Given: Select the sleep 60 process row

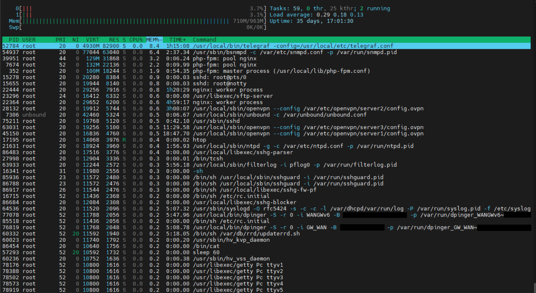Looking at the screenshot, I should [x=266, y=252].
